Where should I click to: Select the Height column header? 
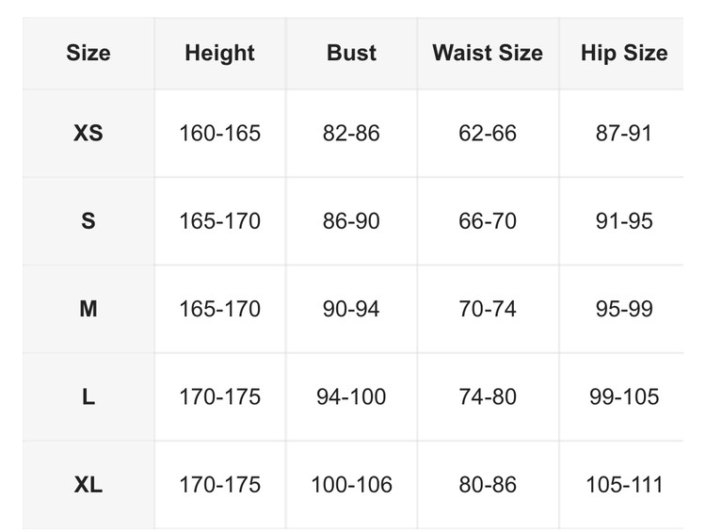pos(219,53)
